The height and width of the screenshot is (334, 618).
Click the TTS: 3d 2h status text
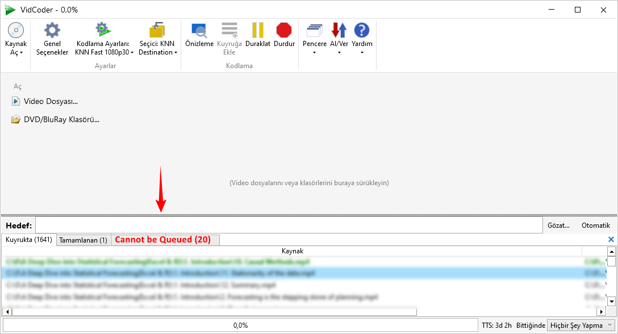(496, 325)
